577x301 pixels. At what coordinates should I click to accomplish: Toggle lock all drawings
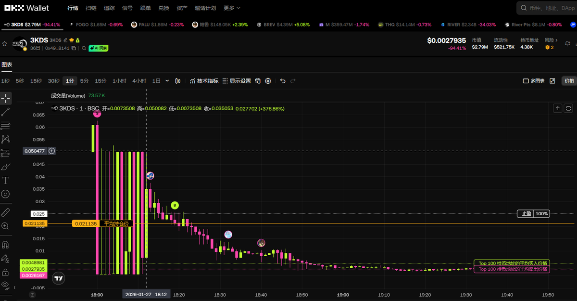[6, 272]
